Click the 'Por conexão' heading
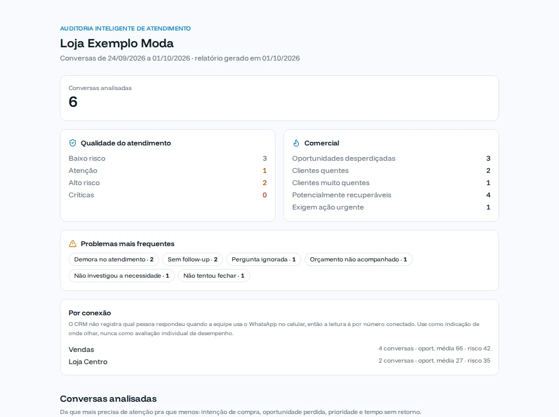Screen dimensions: 559x417 pyautogui.click(x=89, y=313)
